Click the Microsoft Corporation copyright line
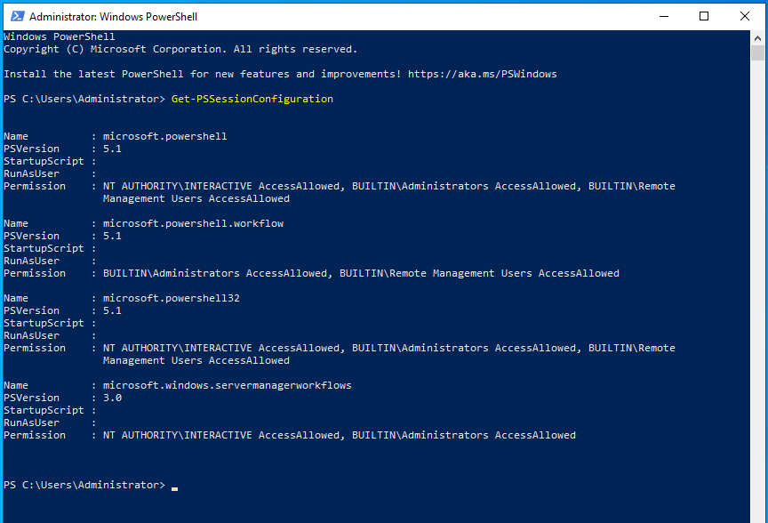This screenshot has height=523, width=768. [180, 49]
